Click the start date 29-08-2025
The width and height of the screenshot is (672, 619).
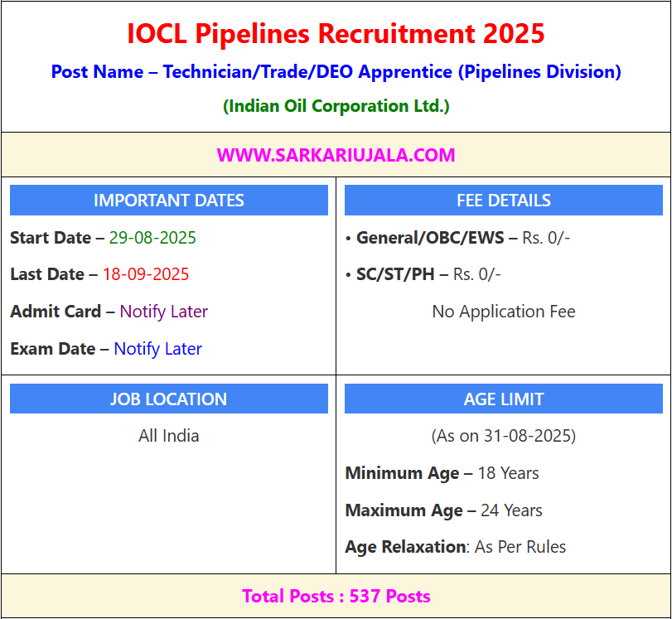click(x=152, y=238)
